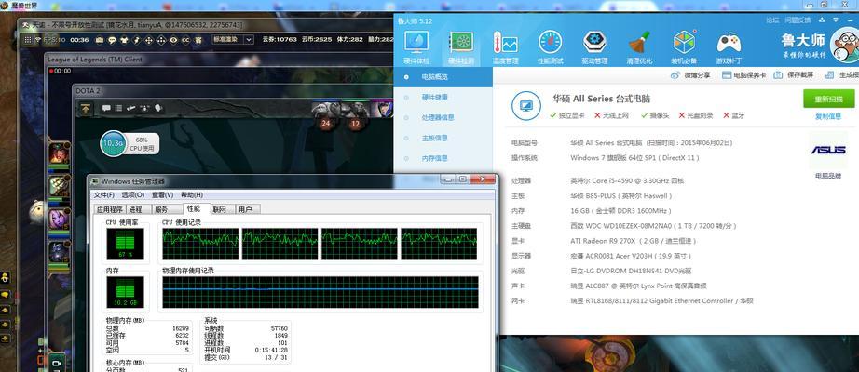Click the 复制信息 copy info link

tap(827, 116)
